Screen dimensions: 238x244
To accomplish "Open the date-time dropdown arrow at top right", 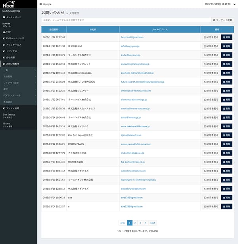I will point(235,4).
